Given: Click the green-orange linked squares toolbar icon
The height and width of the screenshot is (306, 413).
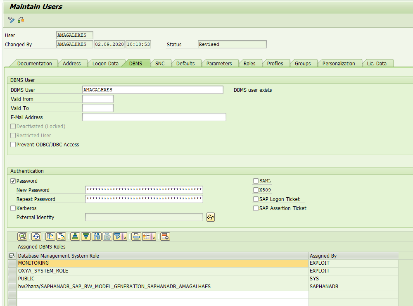Looking at the screenshot, I should 21,20.
